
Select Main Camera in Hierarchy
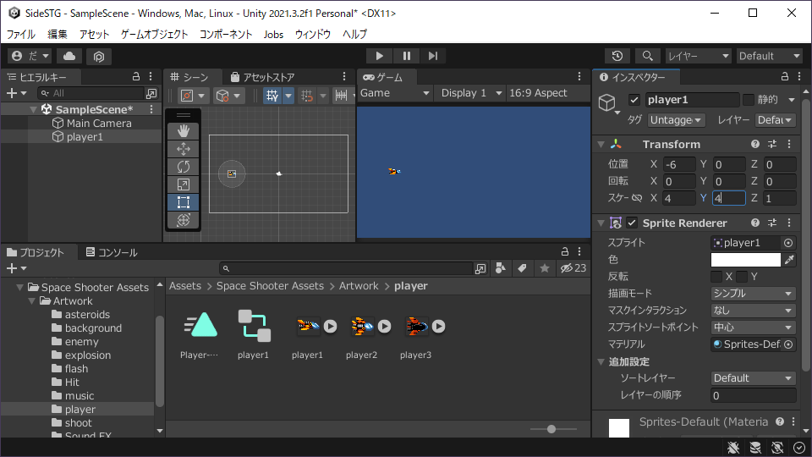tap(99, 124)
